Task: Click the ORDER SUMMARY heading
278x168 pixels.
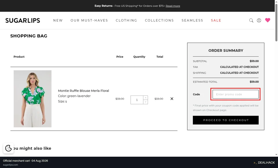Action: point(226,50)
